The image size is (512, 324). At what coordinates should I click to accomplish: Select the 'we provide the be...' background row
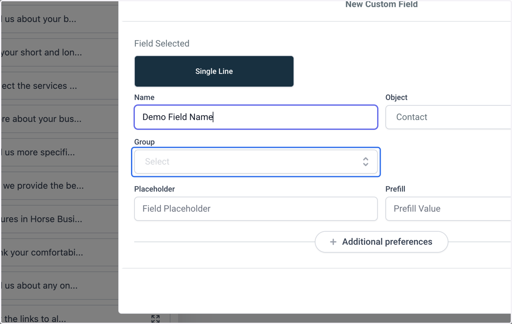[59, 186]
